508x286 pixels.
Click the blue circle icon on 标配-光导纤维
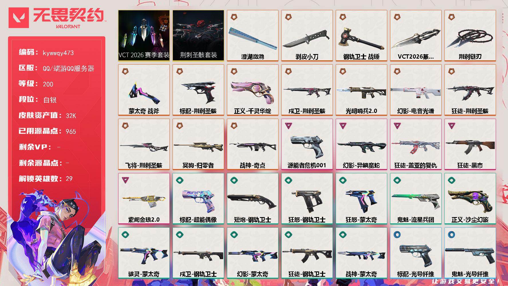[x=397, y=235]
